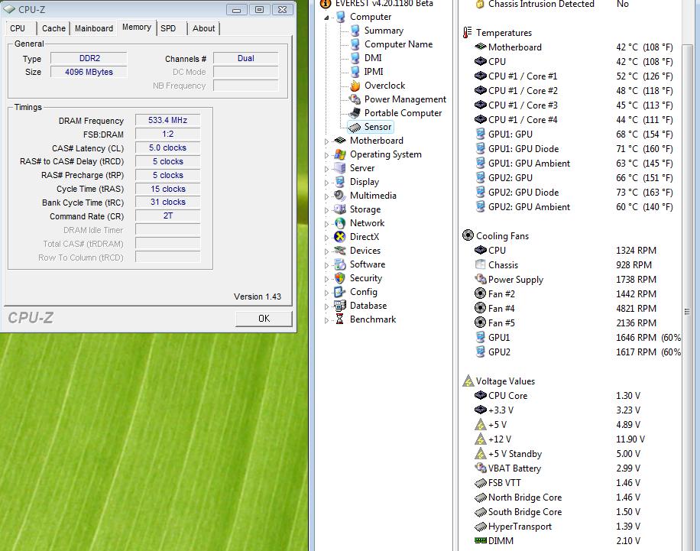Click the DMI monitor icon
Viewport: 700px width, 551px height.
tap(355, 58)
